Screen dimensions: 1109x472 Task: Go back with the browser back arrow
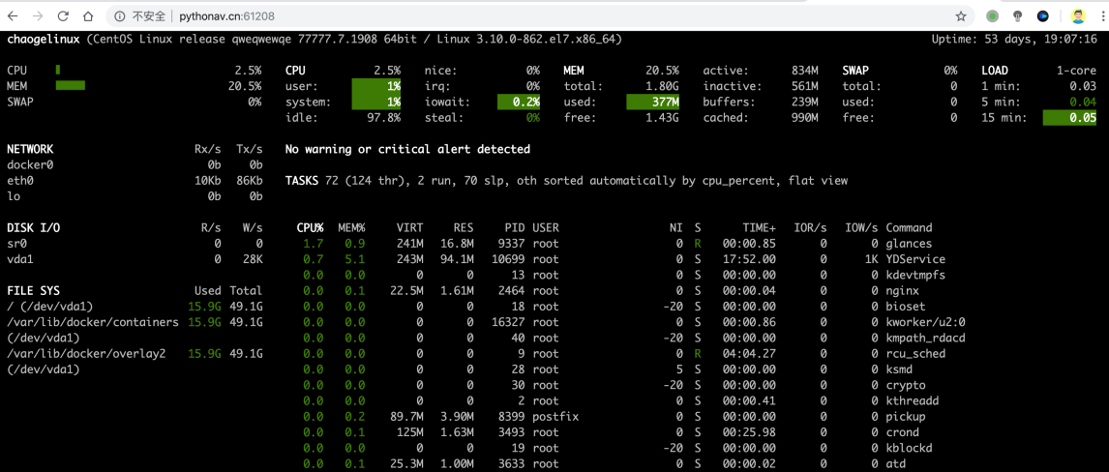[x=13, y=15]
